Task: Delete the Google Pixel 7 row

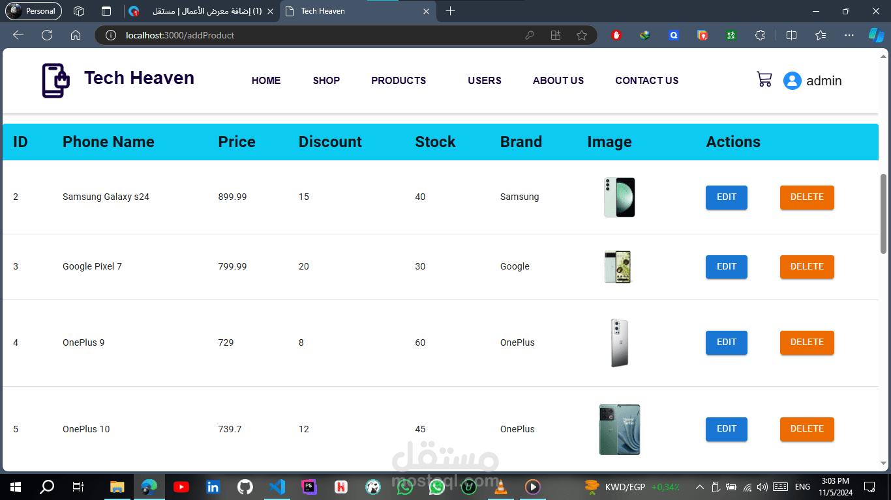Action: pyautogui.click(x=807, y=267)
